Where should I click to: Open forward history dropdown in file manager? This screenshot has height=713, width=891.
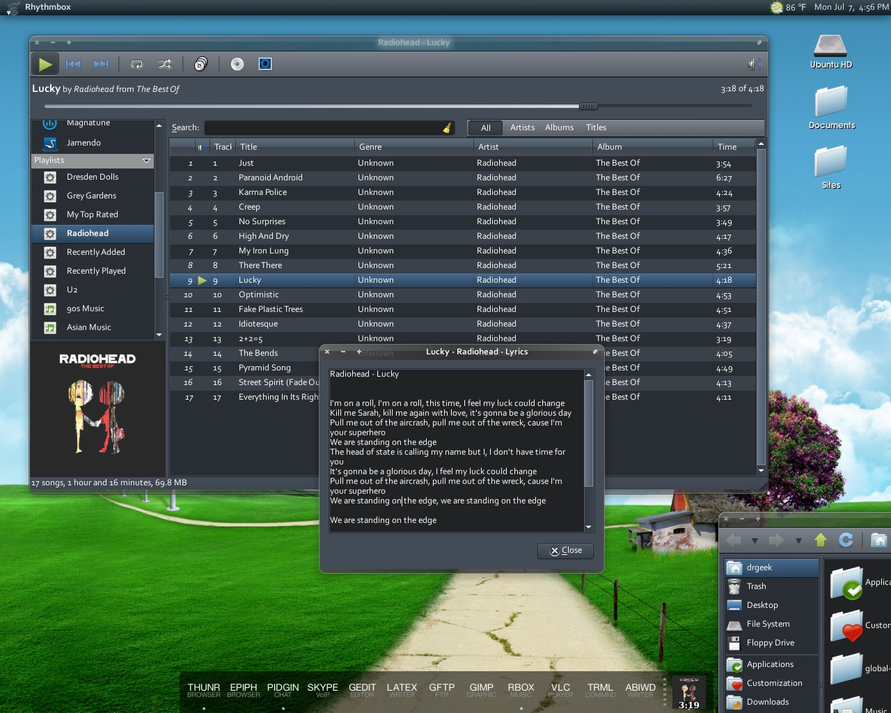coord(798,540)
